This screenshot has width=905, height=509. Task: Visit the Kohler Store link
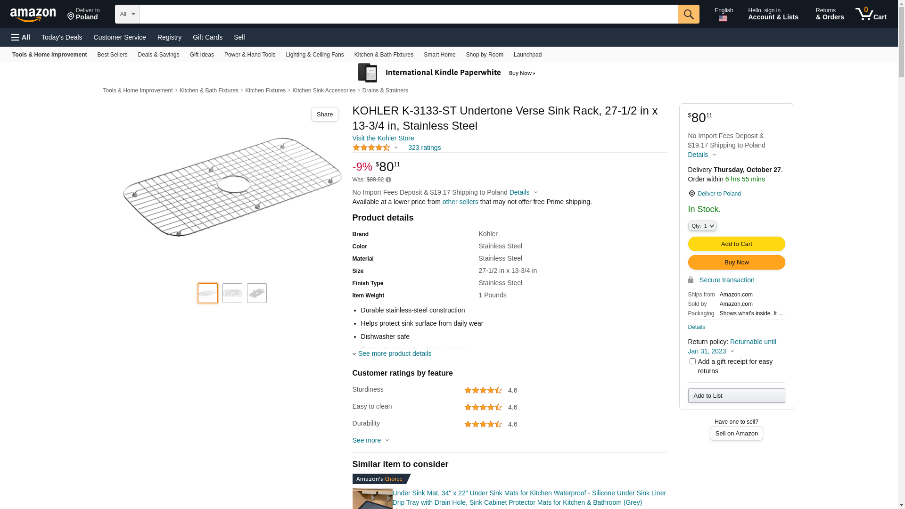pos(383,138)
